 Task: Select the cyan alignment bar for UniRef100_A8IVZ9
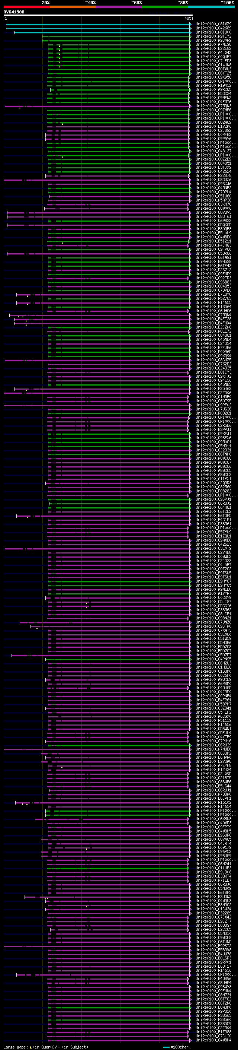(99, 24)
